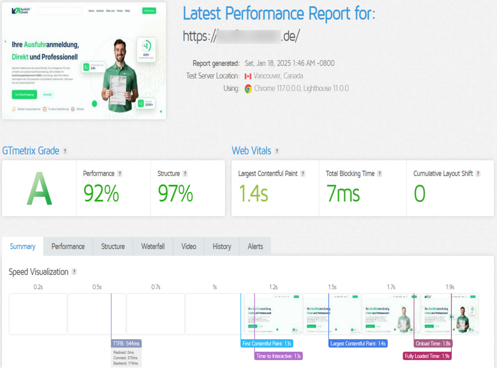Click the Latest Performance Report for heading
Image resolution: width=497 pixels, height=373 pixels.
279,13
